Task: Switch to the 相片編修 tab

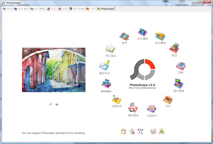Action: (21, 9)
